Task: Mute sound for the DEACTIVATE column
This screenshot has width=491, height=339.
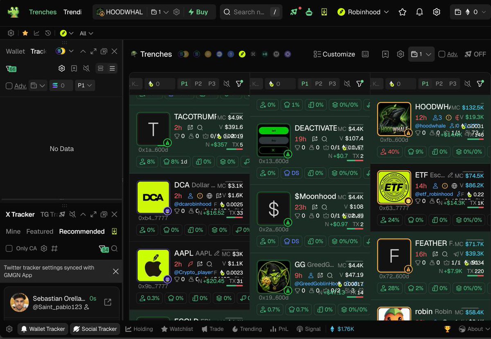Action: [347, 83]
